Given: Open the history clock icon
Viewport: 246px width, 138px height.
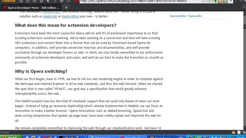Looking at the screenshot, I should [28, 1].
